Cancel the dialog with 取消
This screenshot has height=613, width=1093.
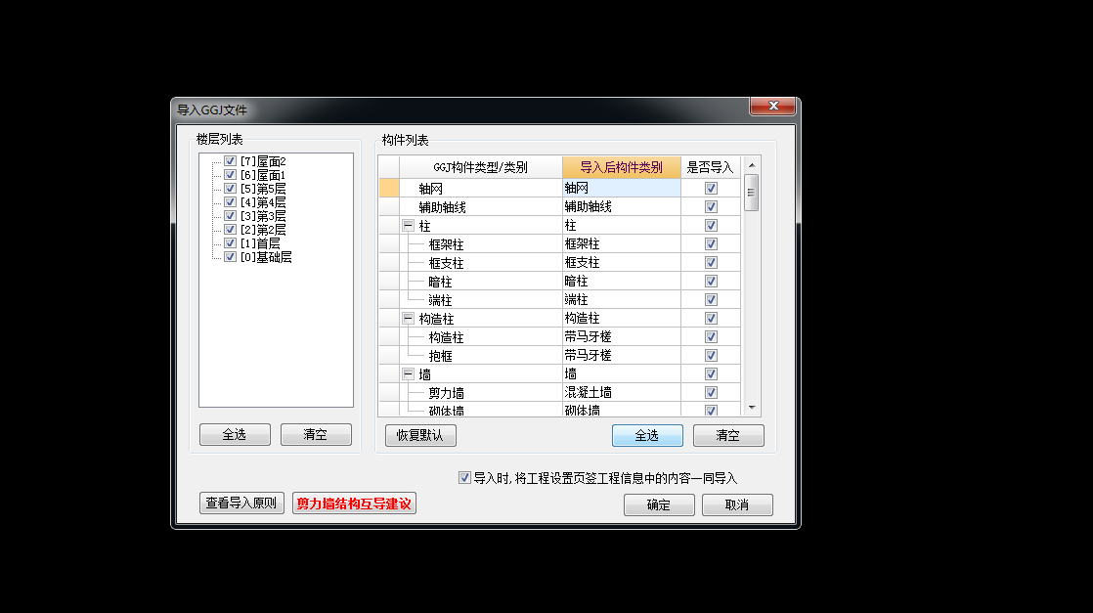(737, 504)
